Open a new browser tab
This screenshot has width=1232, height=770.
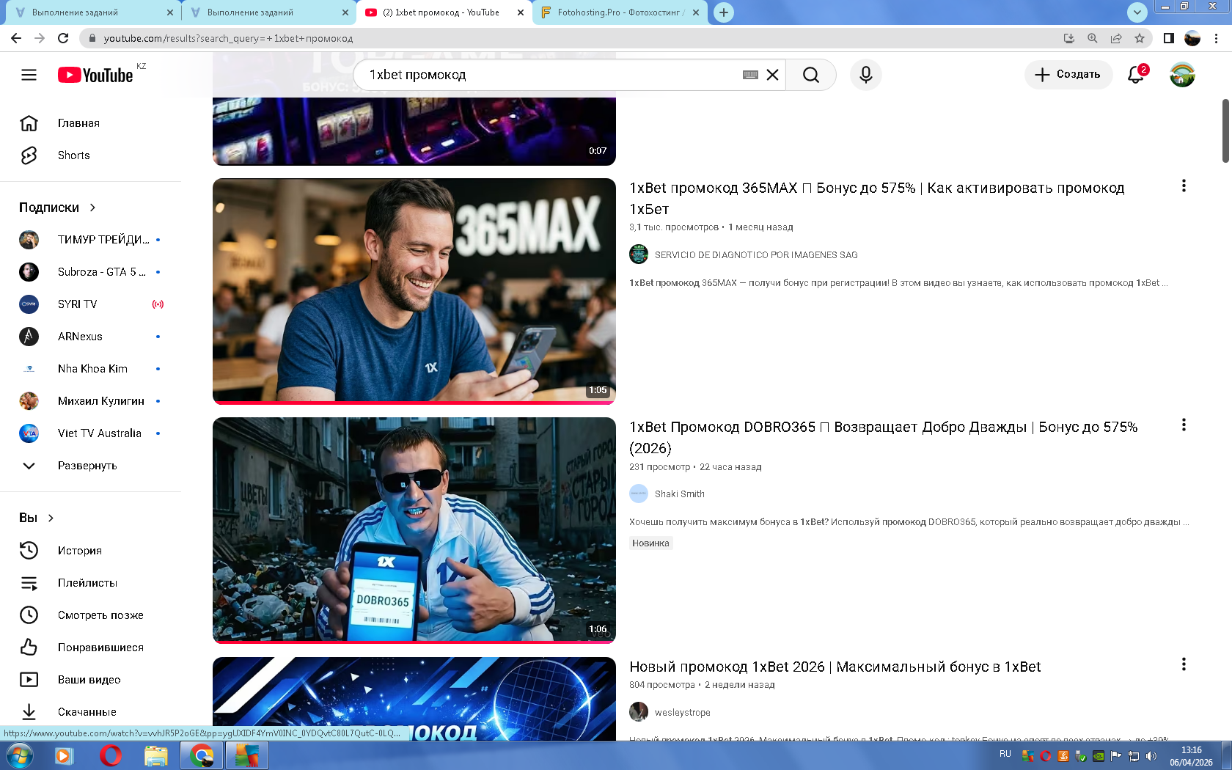coord(723,12)
